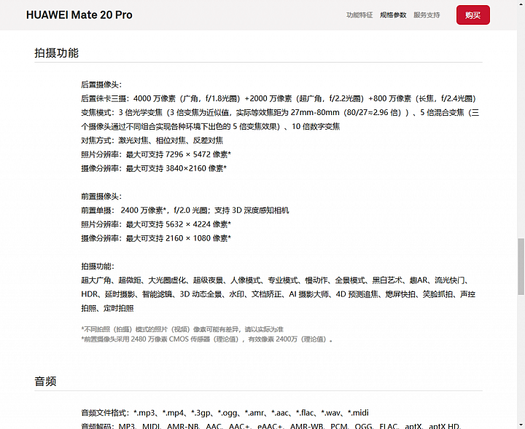525x429 pixels.
Task: Click the line starting 超大广角、超微距
Action: [x=276, y=280]
